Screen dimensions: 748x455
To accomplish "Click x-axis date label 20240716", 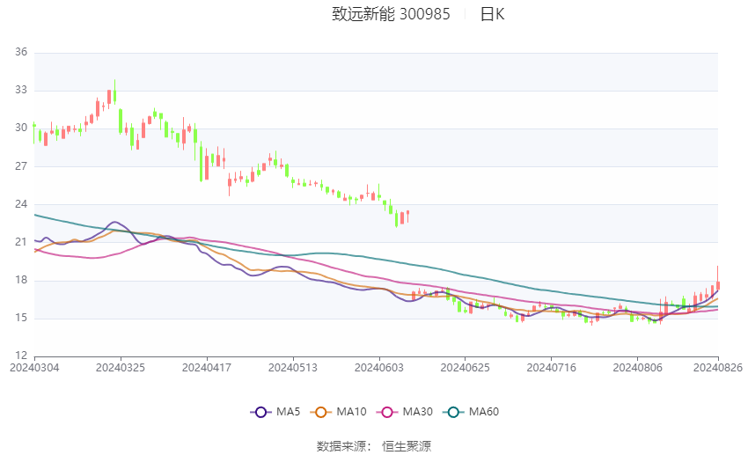I will tap(552, 368).
